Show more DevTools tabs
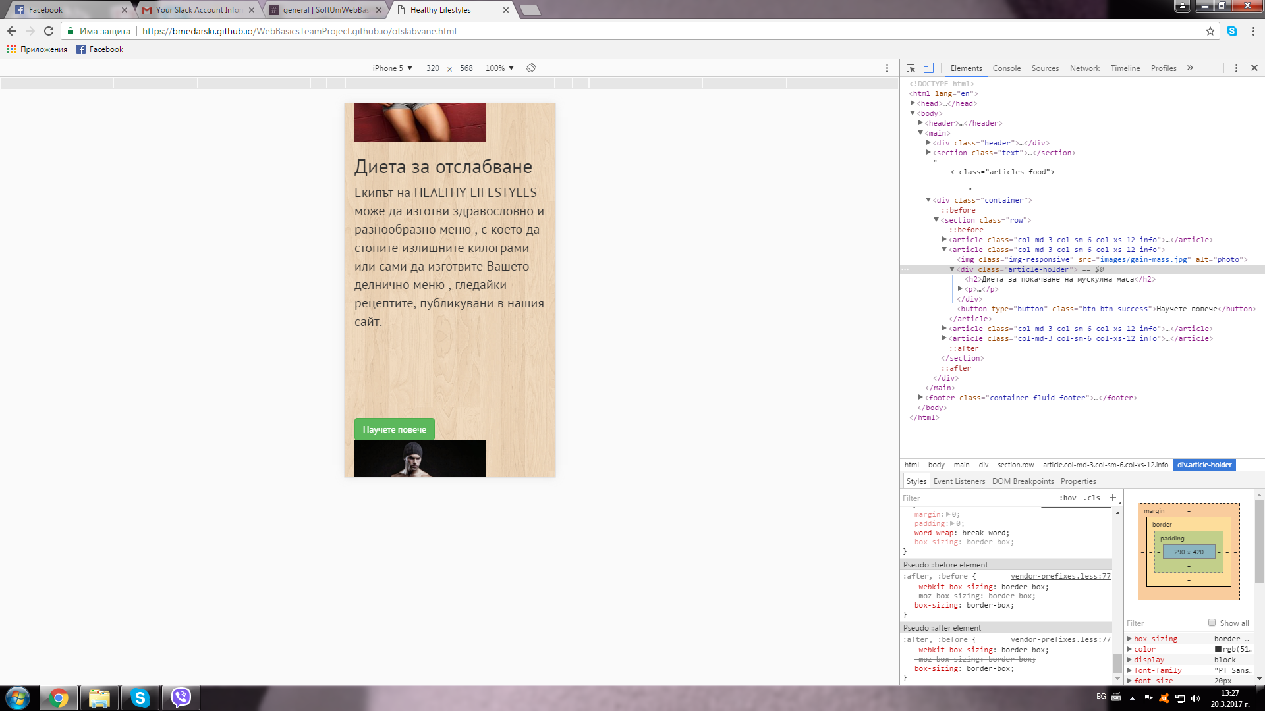 (1190, 68)
